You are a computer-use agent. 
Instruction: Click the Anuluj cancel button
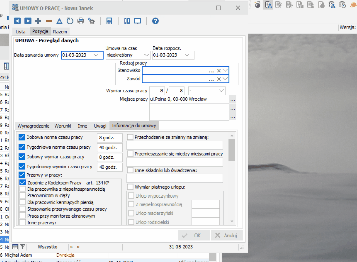pyautogui.click(x=227, y=236)
